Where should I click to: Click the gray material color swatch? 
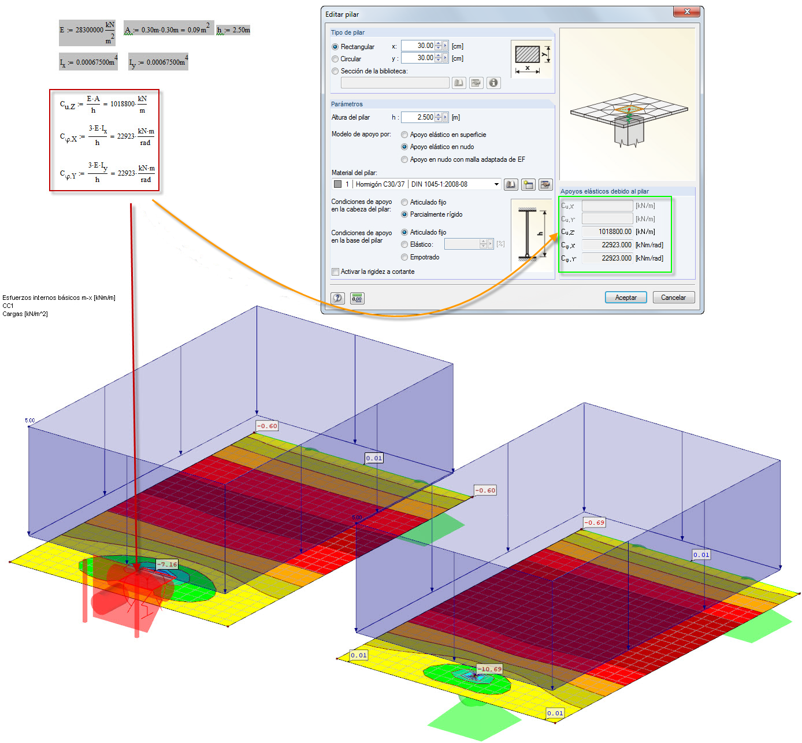click(338, 184)
